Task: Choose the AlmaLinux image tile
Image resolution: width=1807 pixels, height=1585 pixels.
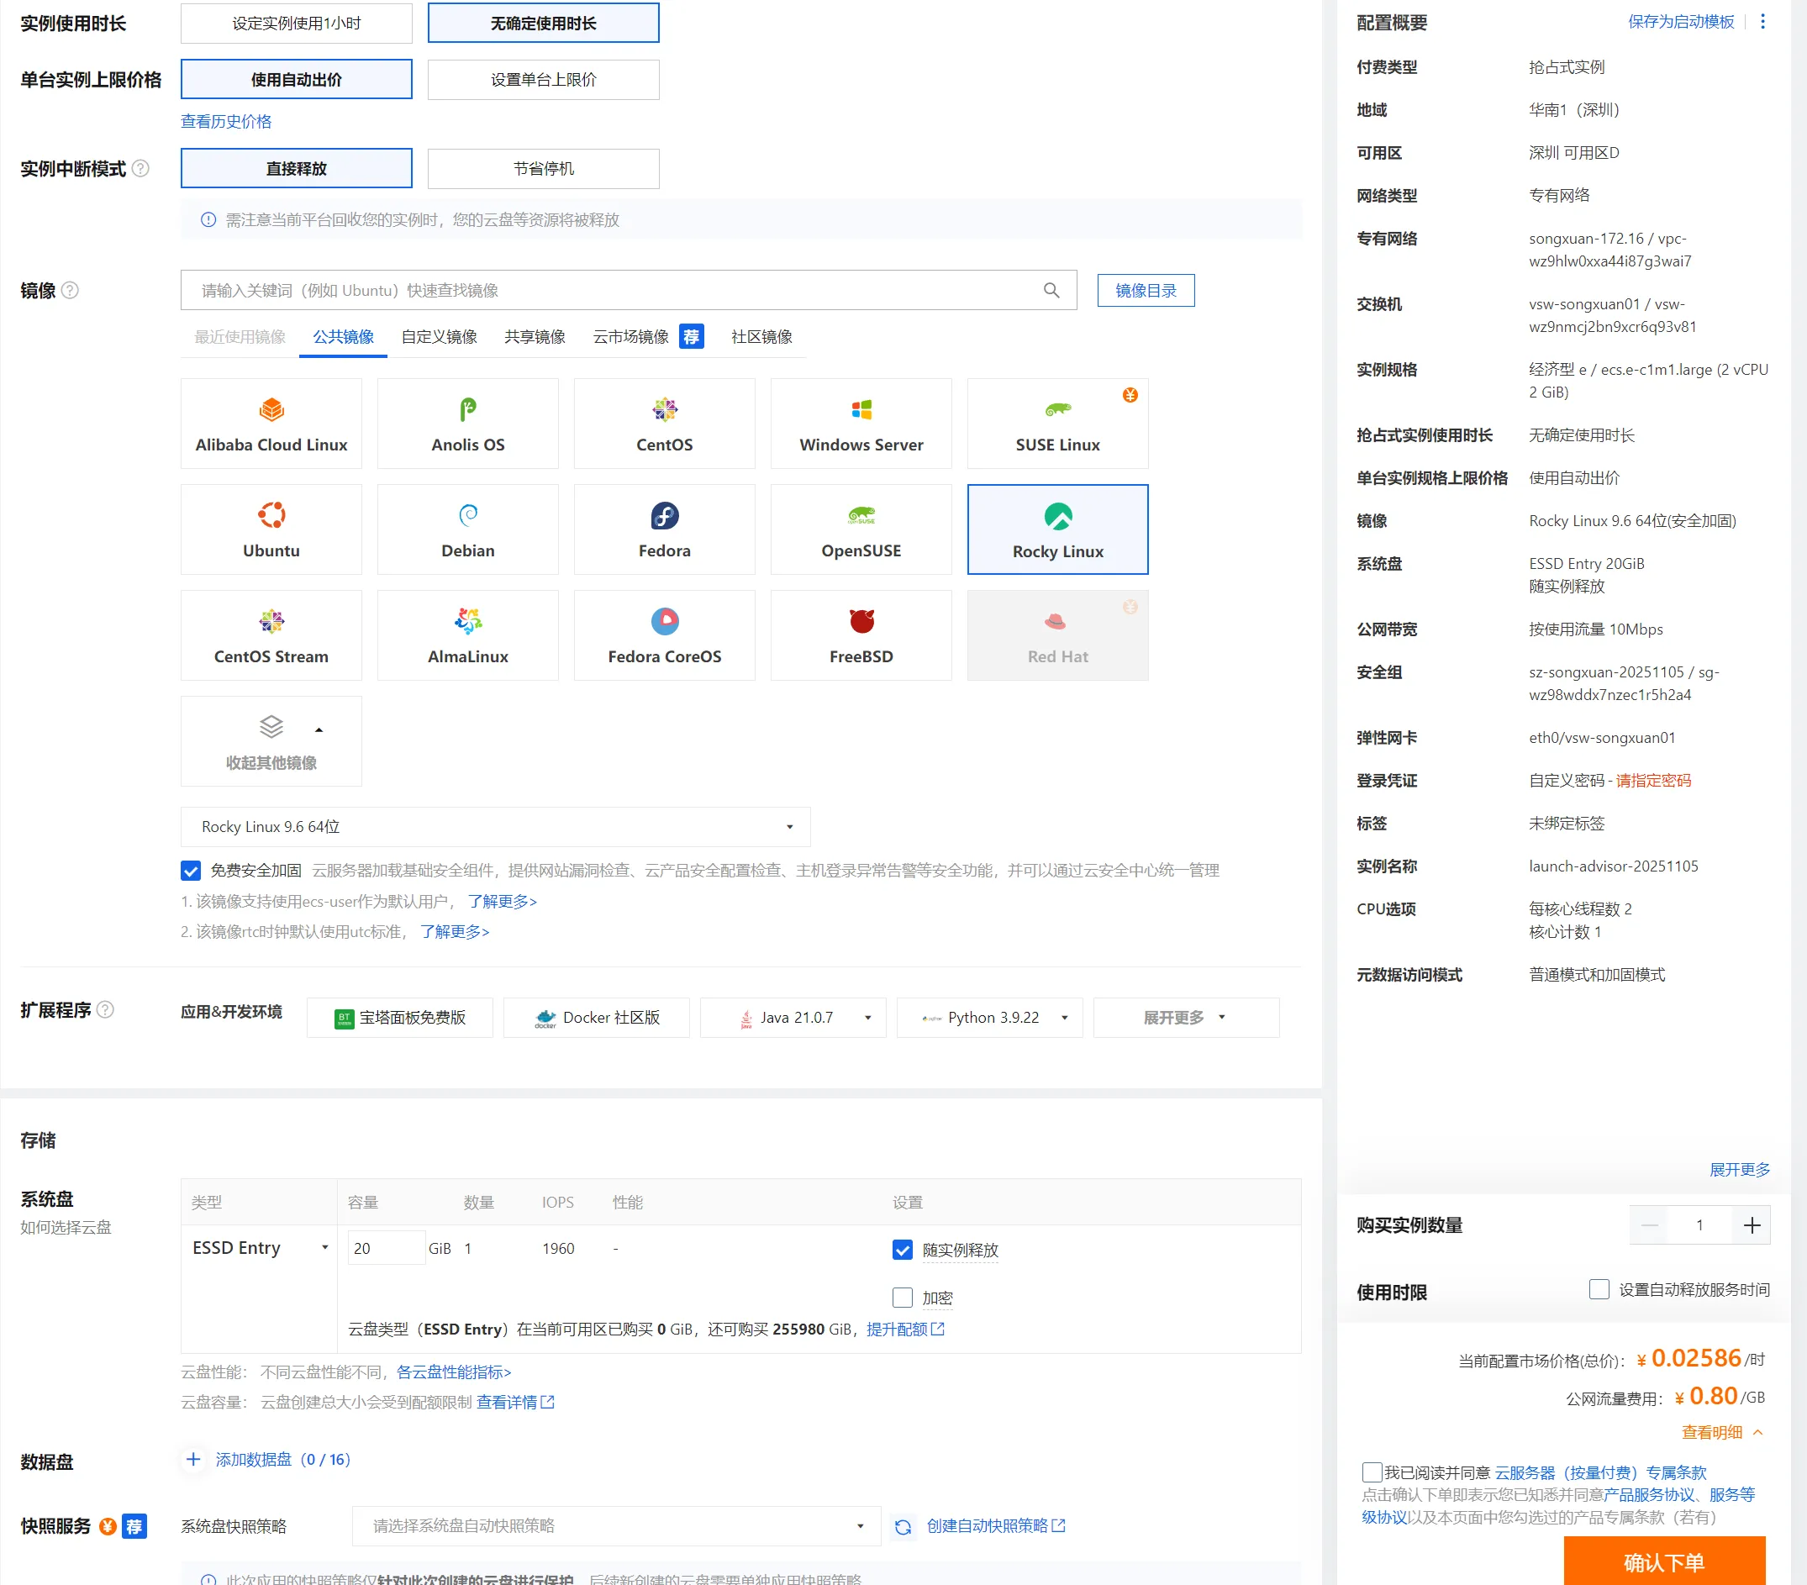Action: [x=467, y=635]
